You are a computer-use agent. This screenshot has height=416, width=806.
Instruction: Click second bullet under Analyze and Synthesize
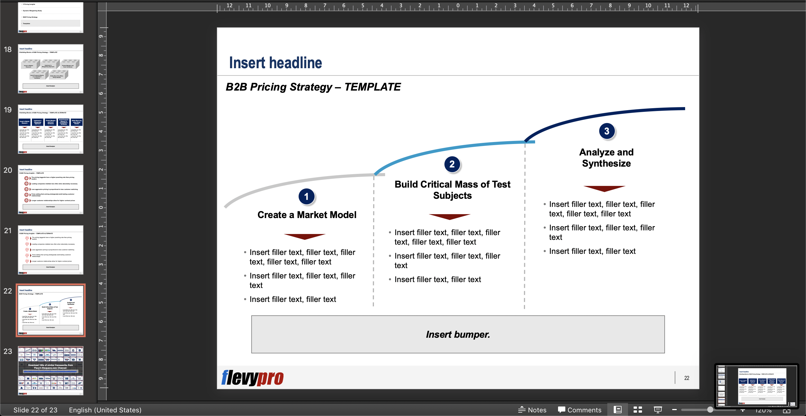click(x=602, y=232)
